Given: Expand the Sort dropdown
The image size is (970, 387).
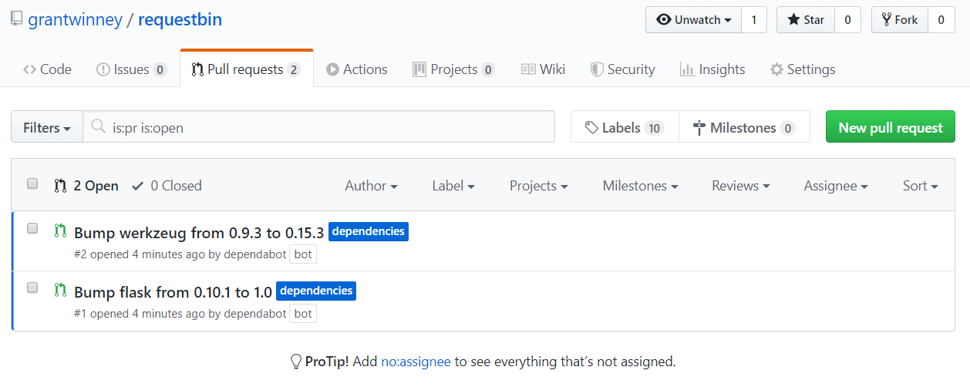Looking at the screenshot, I should point(920,186).
